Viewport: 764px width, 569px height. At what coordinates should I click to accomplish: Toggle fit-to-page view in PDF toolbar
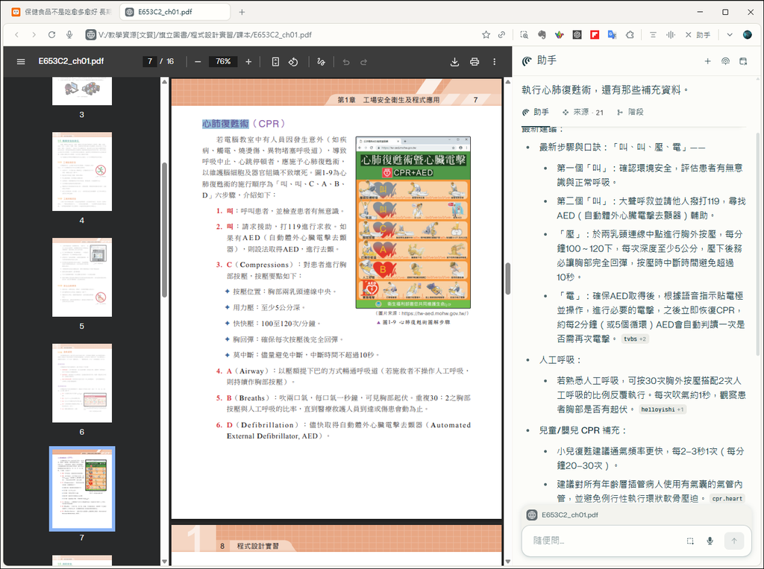click(275, 62)
